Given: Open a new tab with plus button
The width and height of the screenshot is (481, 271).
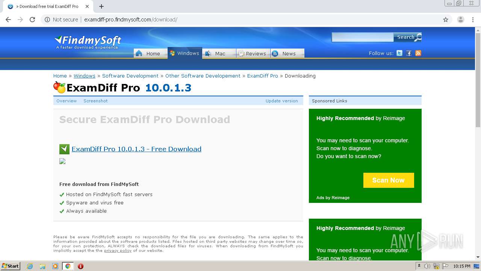Looking at the screenshot, I should click(101, 6).
